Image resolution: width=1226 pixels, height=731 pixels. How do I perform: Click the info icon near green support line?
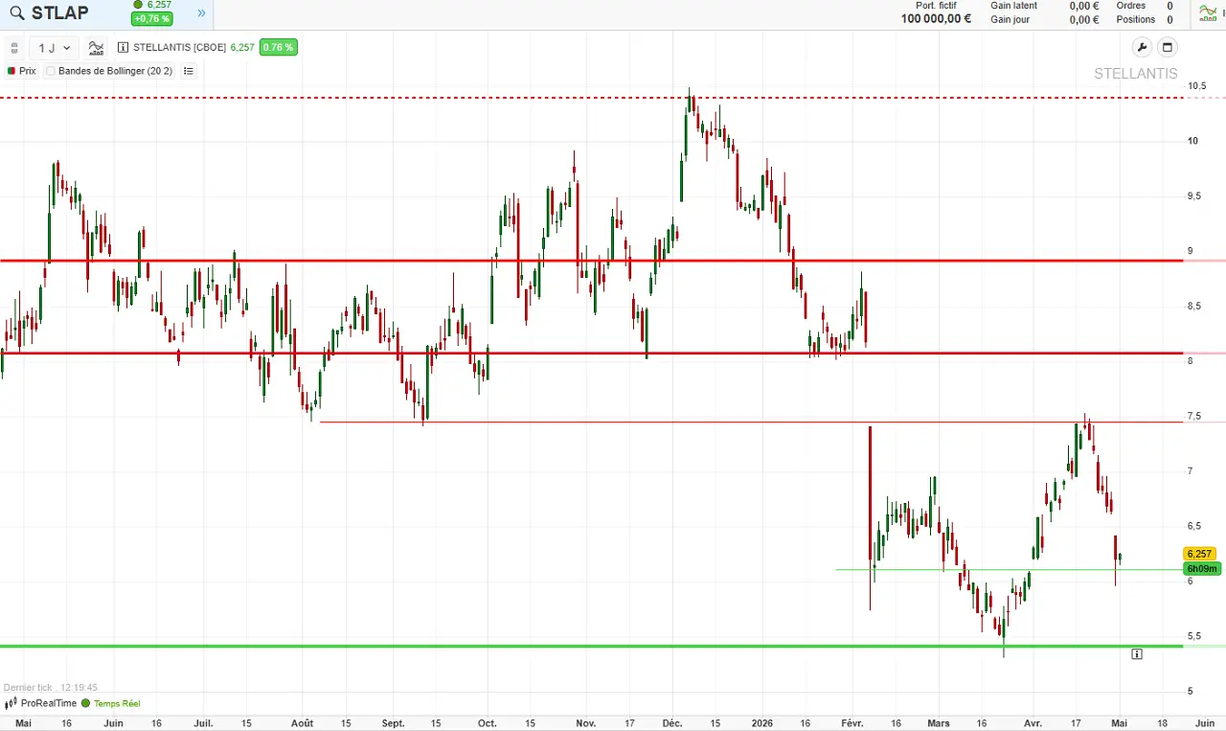click(x=1137, y=654)
